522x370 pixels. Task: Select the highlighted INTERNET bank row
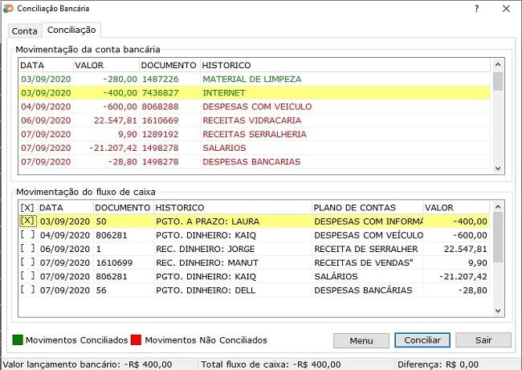pos(255,93)
